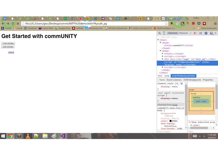Collapse the body node
The height and width of the screenshot is (155, 218).
[160, 51]
